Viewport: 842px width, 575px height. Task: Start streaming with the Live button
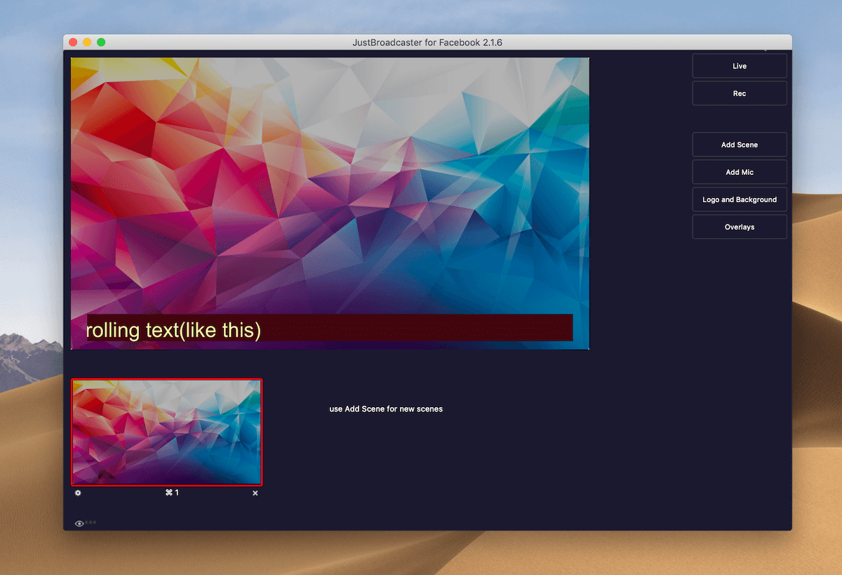pyautogui.click(x=740, y=66)
